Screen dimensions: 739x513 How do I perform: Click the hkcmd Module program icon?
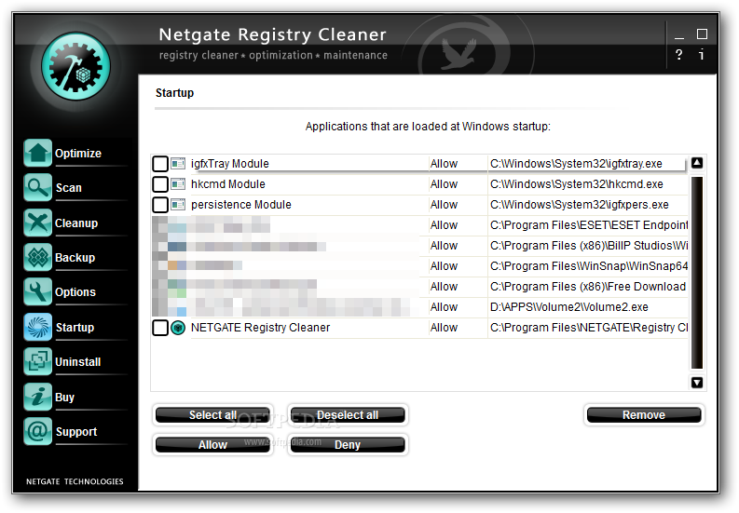pyautogui.click(x=178, y=184)
